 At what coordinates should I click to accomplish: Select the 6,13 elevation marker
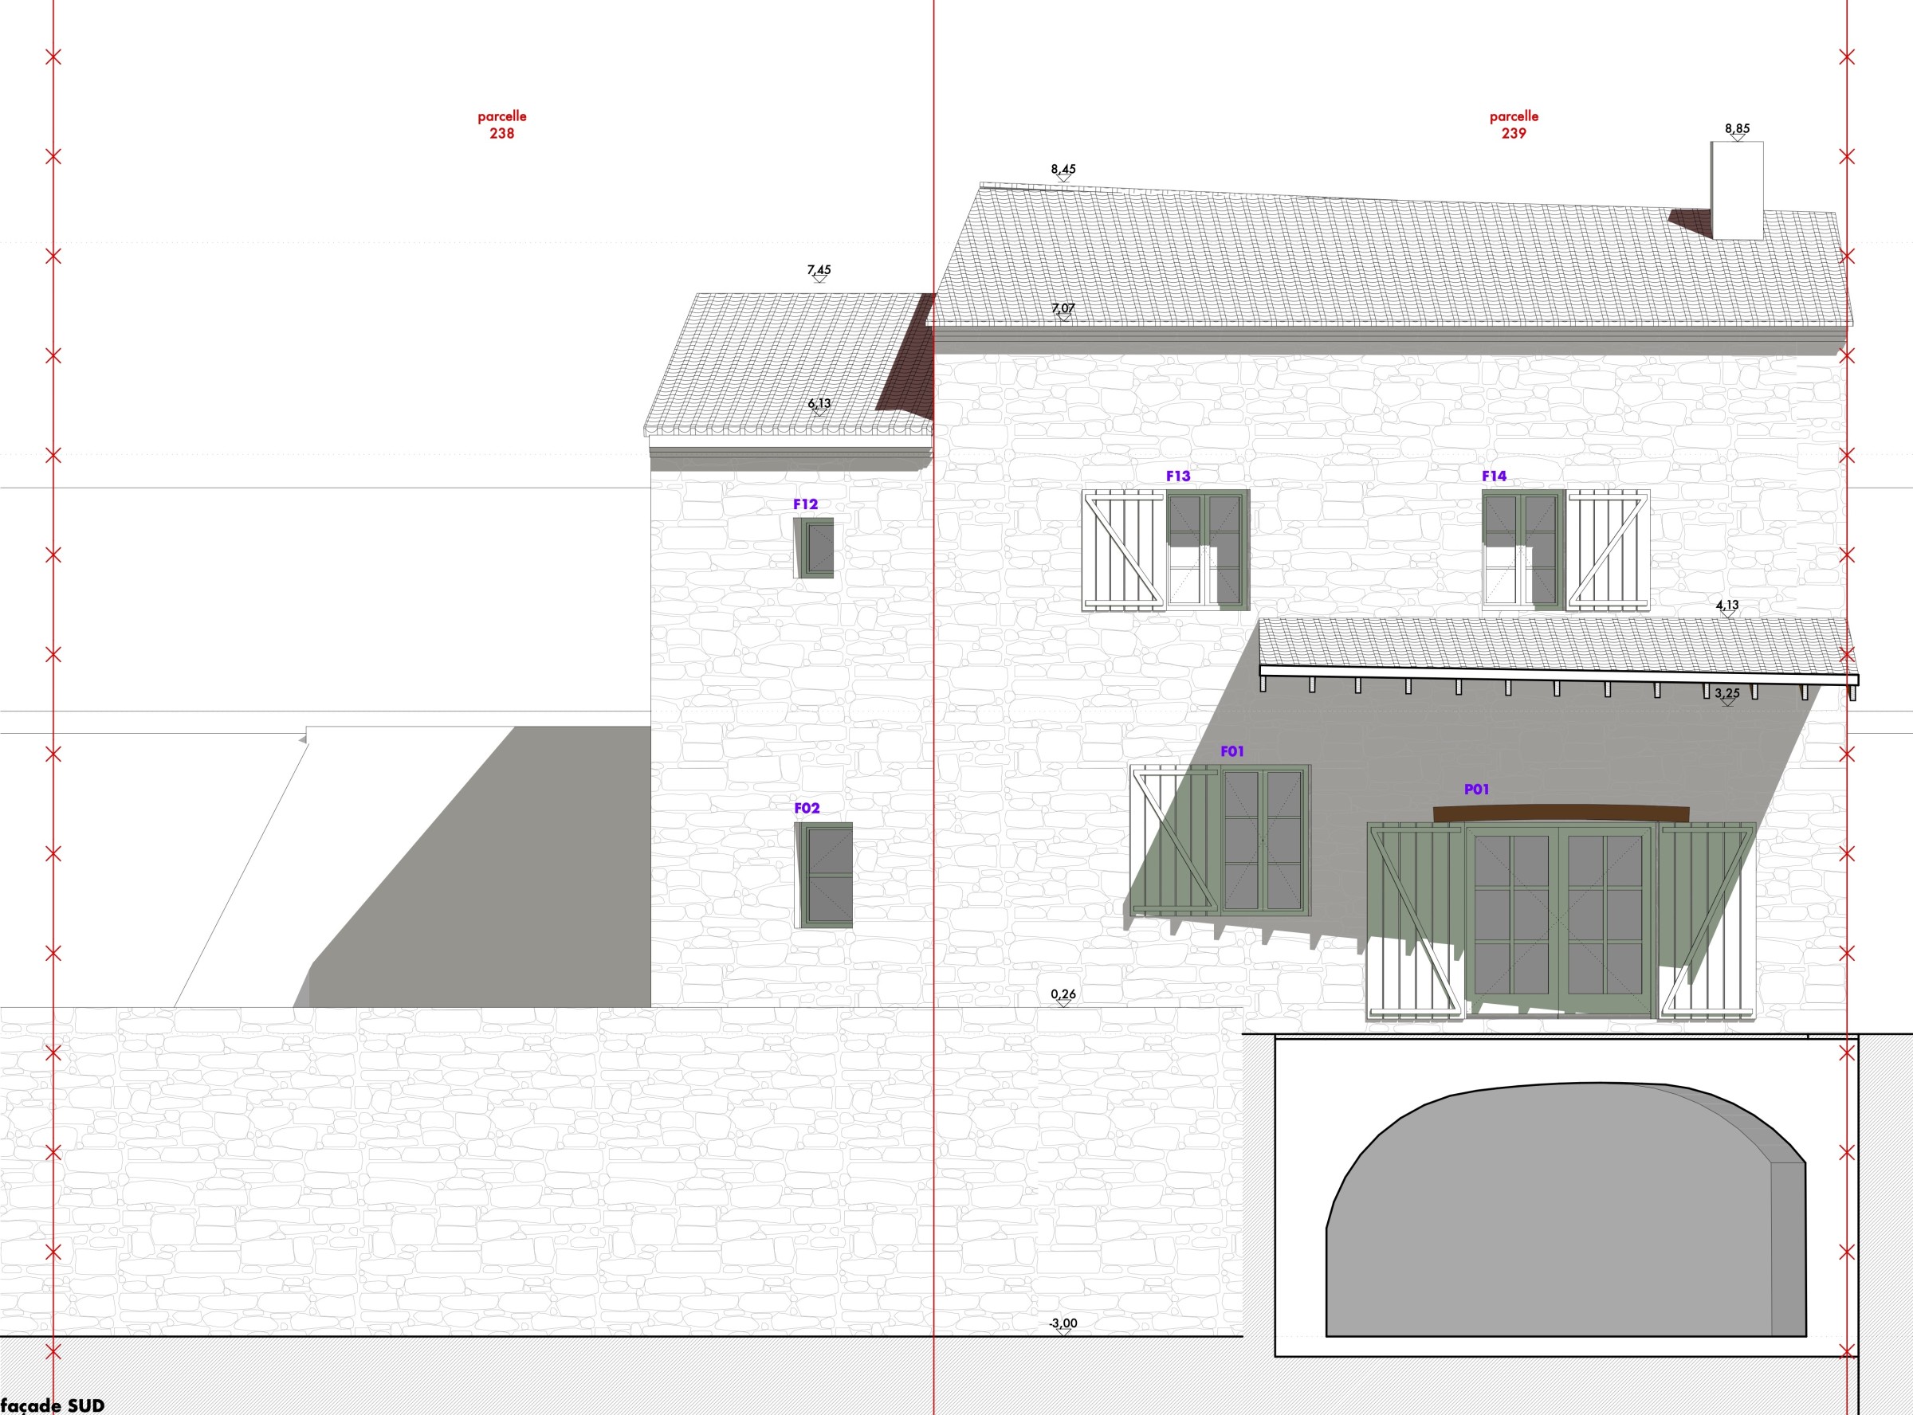tap(819, 404)
